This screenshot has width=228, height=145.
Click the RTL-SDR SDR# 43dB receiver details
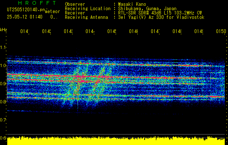click(160, 13)
